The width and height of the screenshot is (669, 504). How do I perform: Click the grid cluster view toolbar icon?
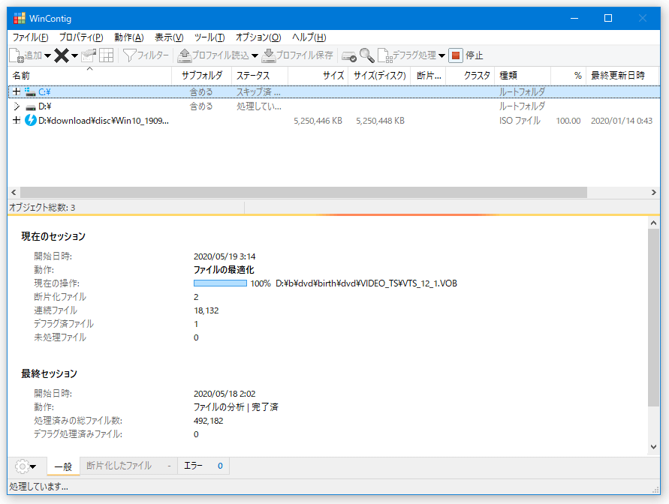[x=106, y=55]
